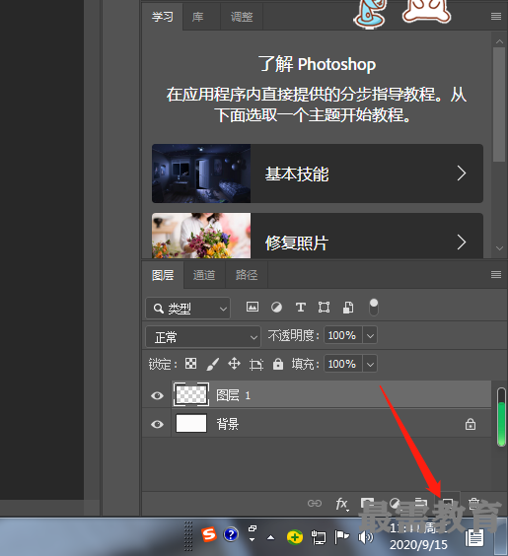Open the 基本技能 tutorial chevron

[462, 174]
